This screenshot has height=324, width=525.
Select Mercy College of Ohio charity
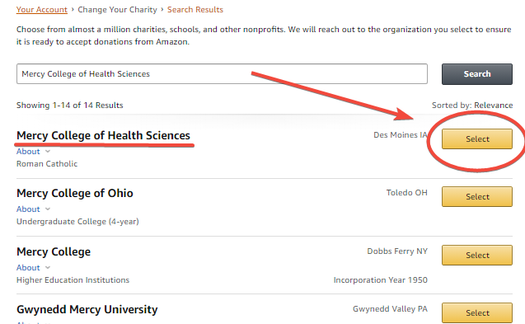[476, 197]
